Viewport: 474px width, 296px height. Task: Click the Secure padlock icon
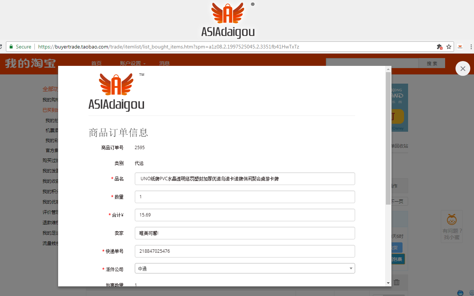pos(11,47)
